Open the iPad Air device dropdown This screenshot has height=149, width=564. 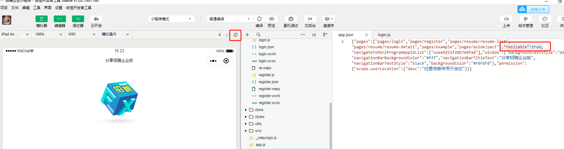(x=15, y=34)
